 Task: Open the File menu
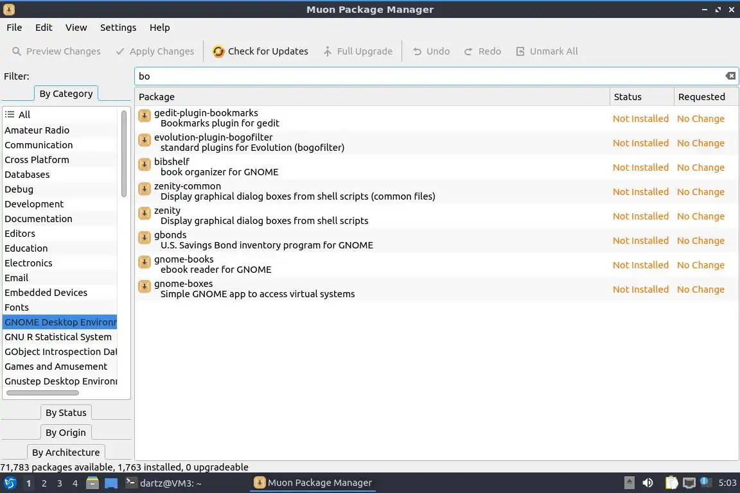coord(14,28)
